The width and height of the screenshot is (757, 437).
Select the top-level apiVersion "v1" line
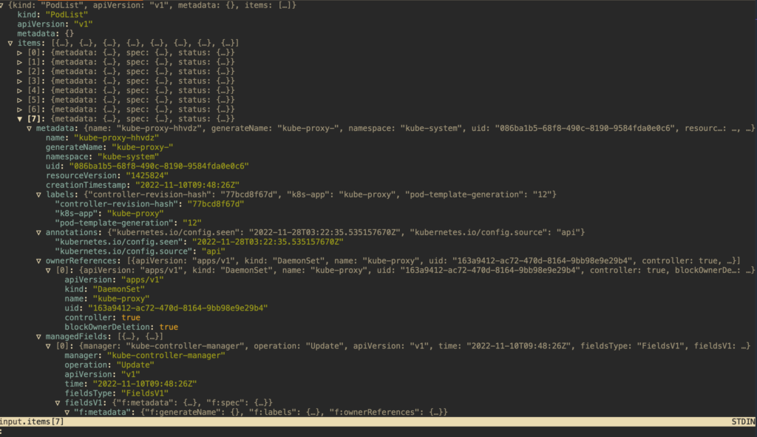[x=55, y=24]
